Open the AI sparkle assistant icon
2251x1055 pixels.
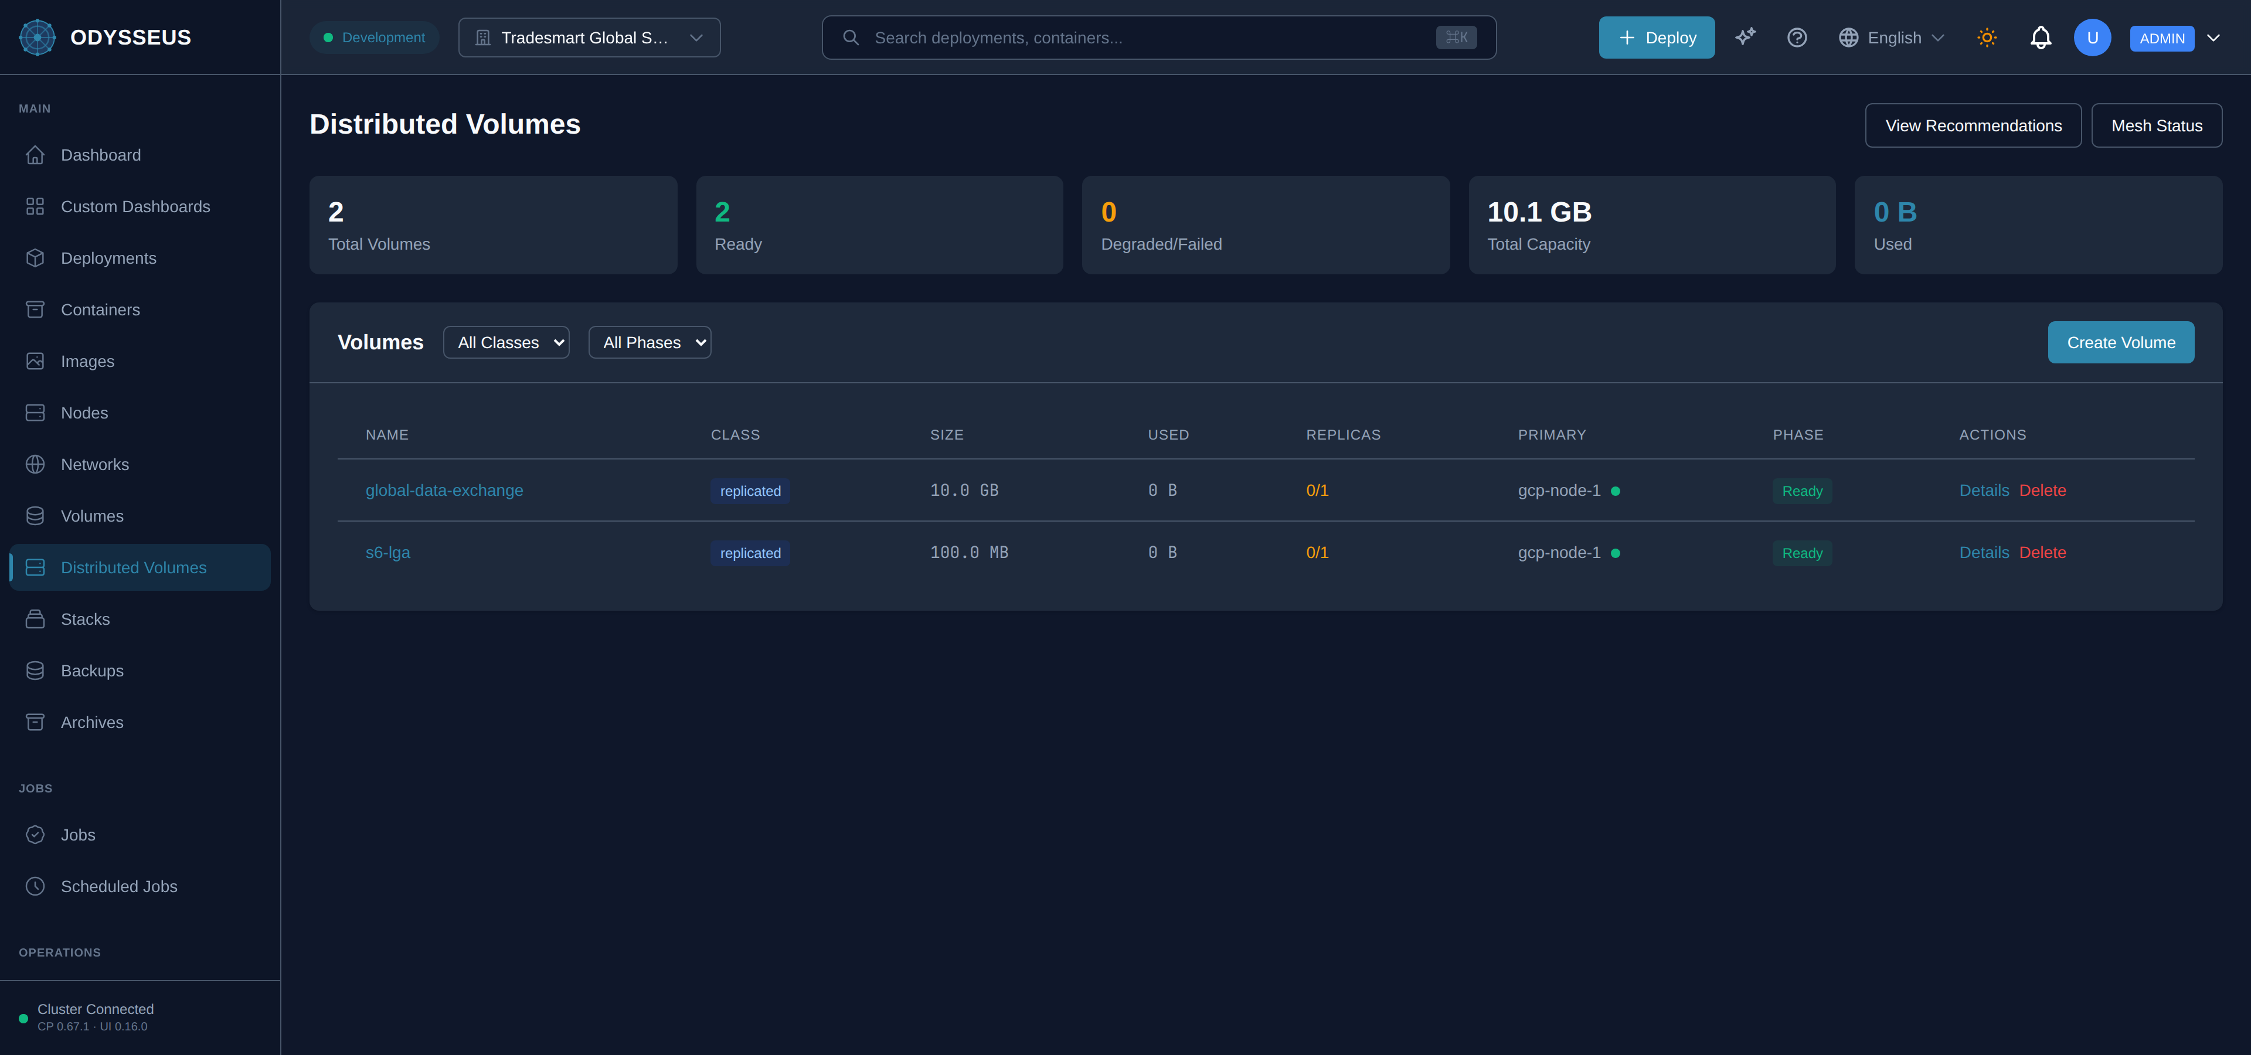1745,38
